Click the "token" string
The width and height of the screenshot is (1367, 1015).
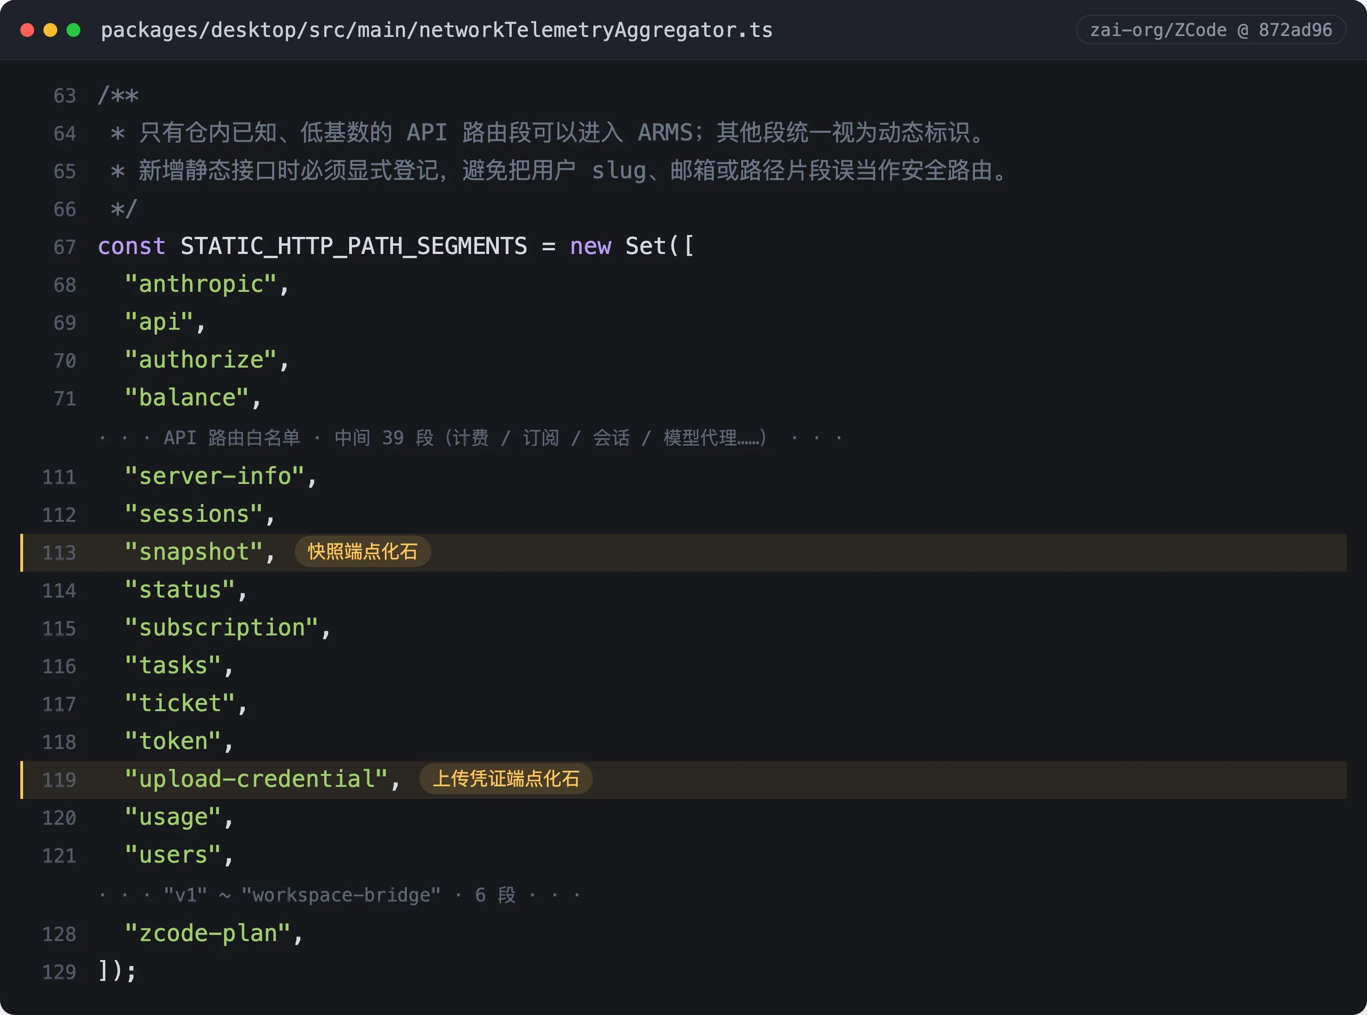(173, 742)
